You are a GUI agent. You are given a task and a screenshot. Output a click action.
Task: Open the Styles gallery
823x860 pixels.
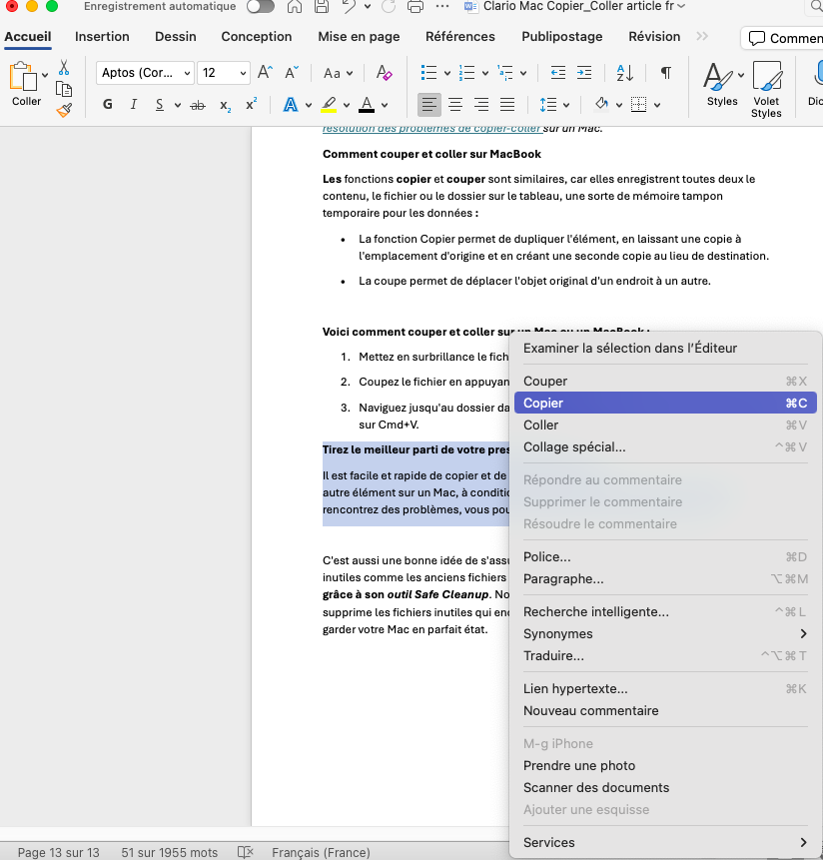pos(723,85)
